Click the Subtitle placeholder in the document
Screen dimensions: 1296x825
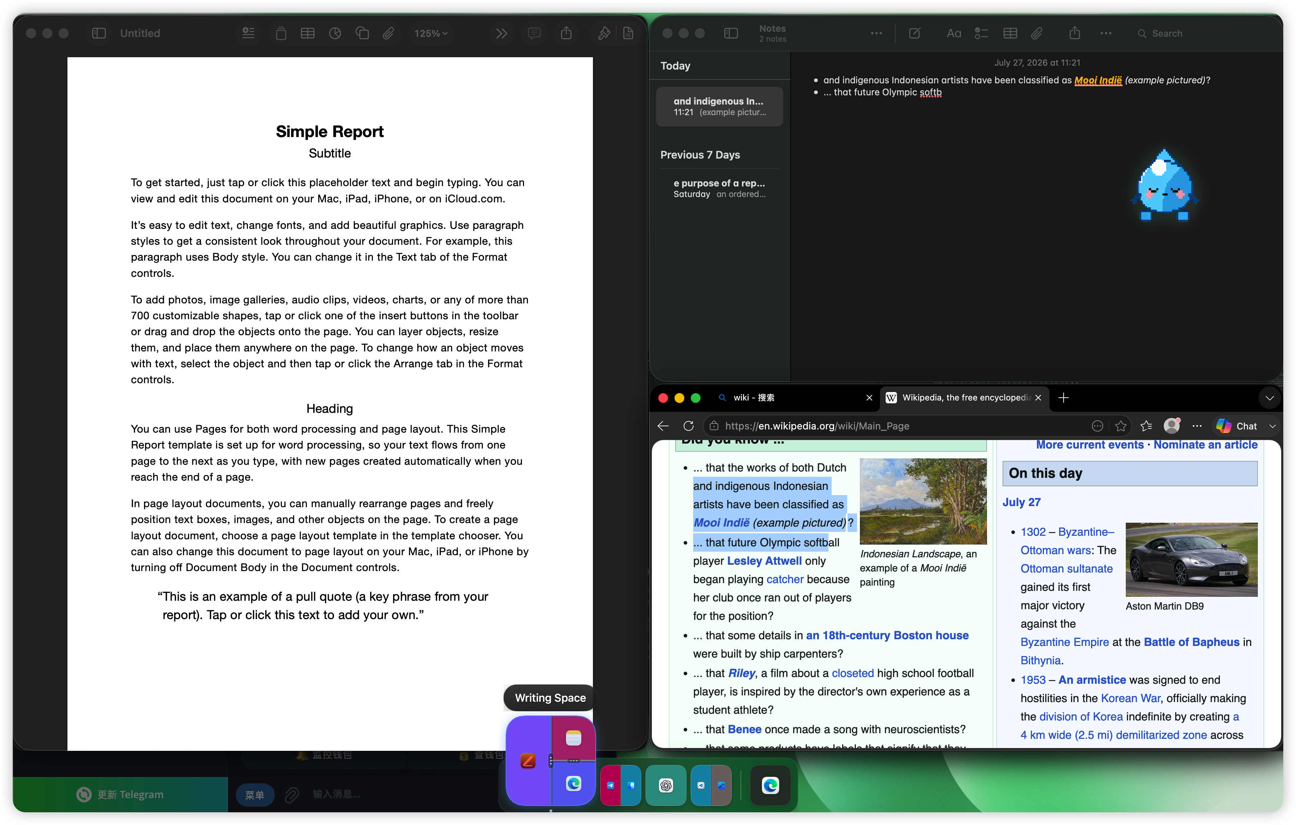pos(330,153)
